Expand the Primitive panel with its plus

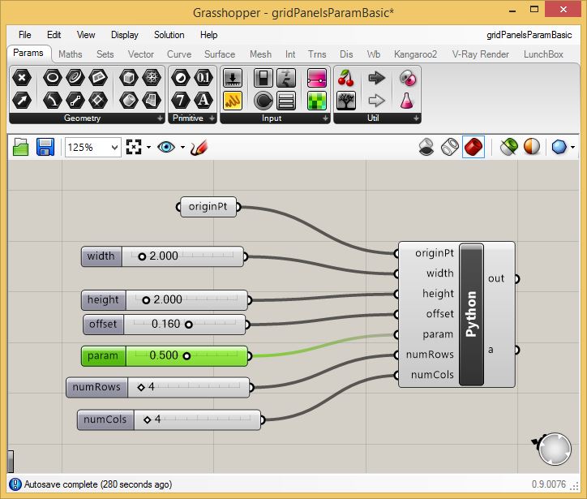tap(212, 118)
